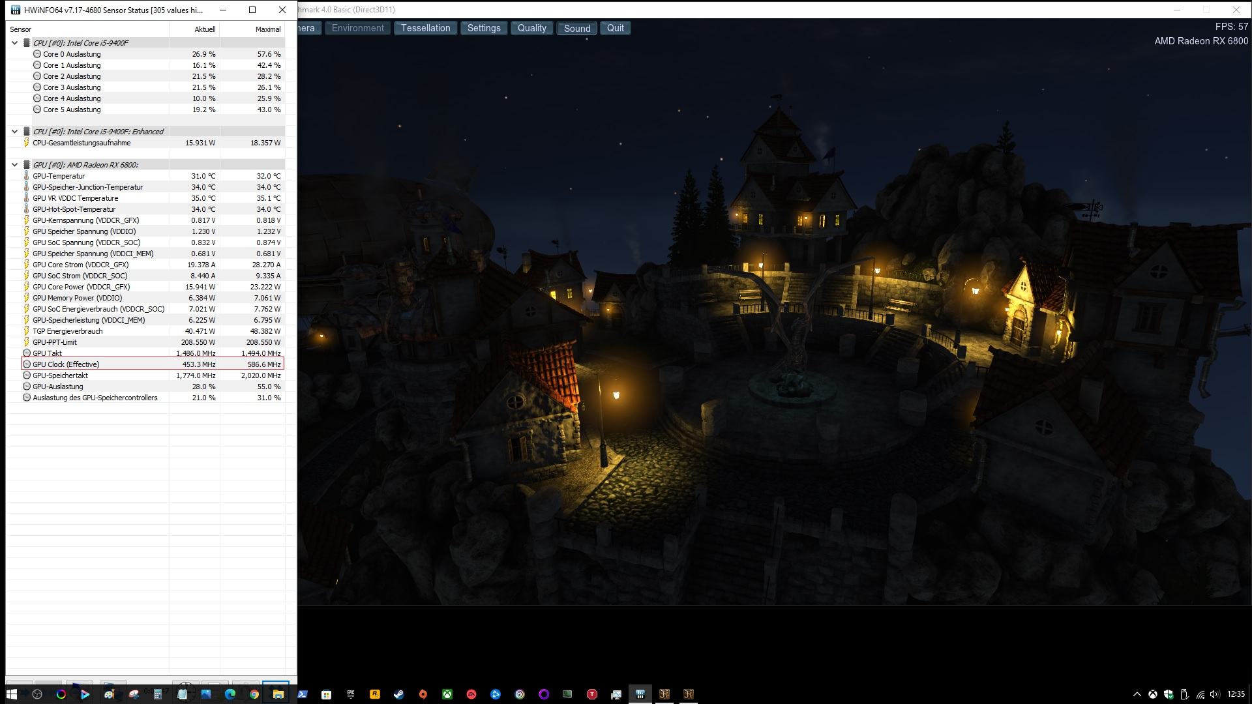Open Rockstar Games Launcher taskbar icon
The height and width of the screenshot is (704, 1252).
[x=374, y=694]
